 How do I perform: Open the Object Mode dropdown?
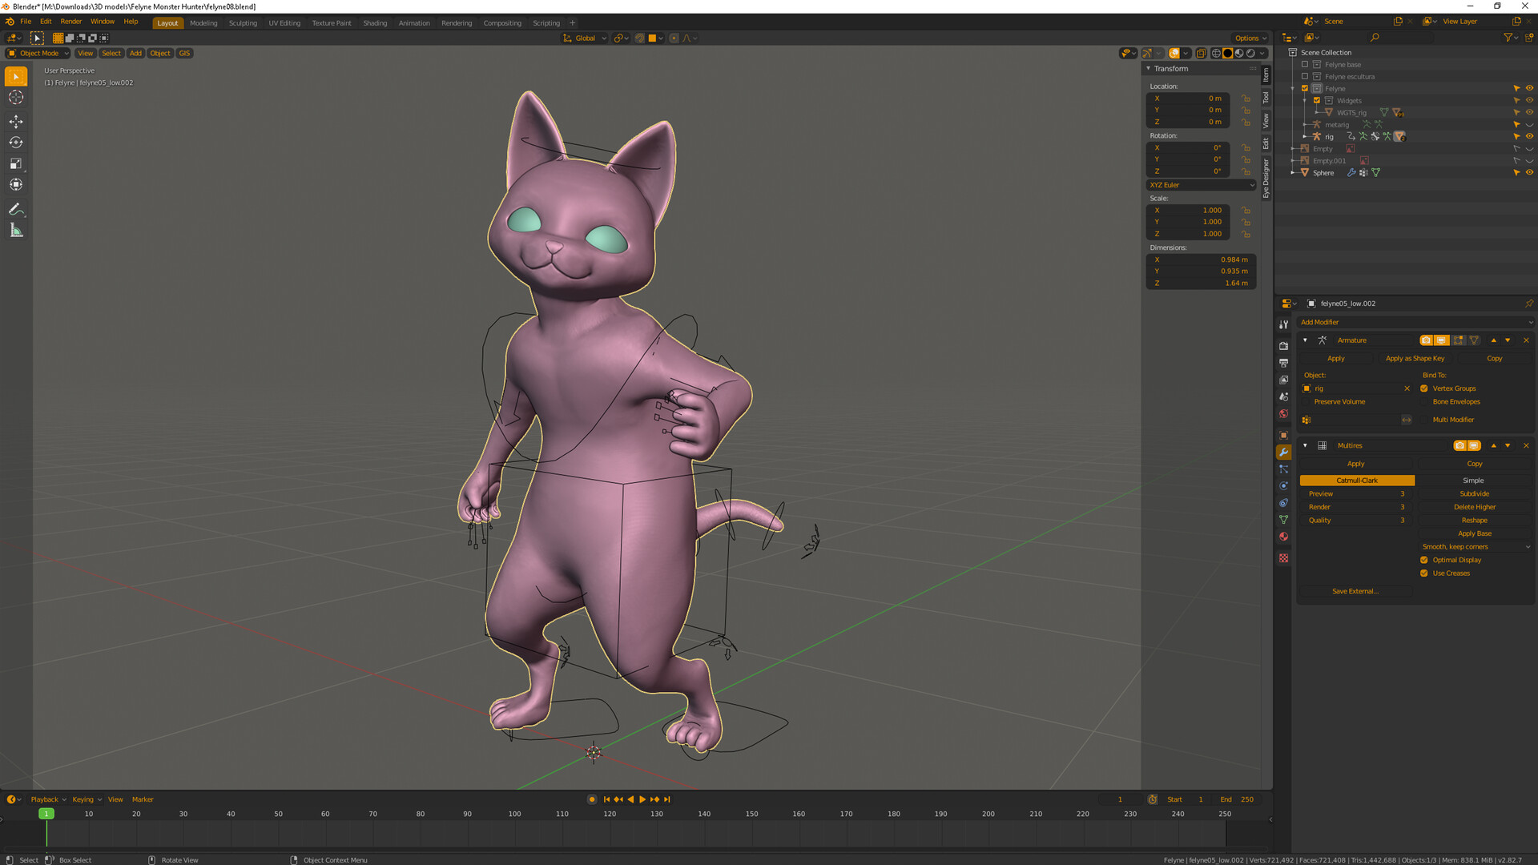point(38,53)
